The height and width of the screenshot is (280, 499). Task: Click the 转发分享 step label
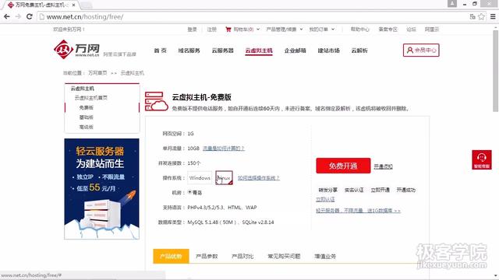tap(327, 190)
